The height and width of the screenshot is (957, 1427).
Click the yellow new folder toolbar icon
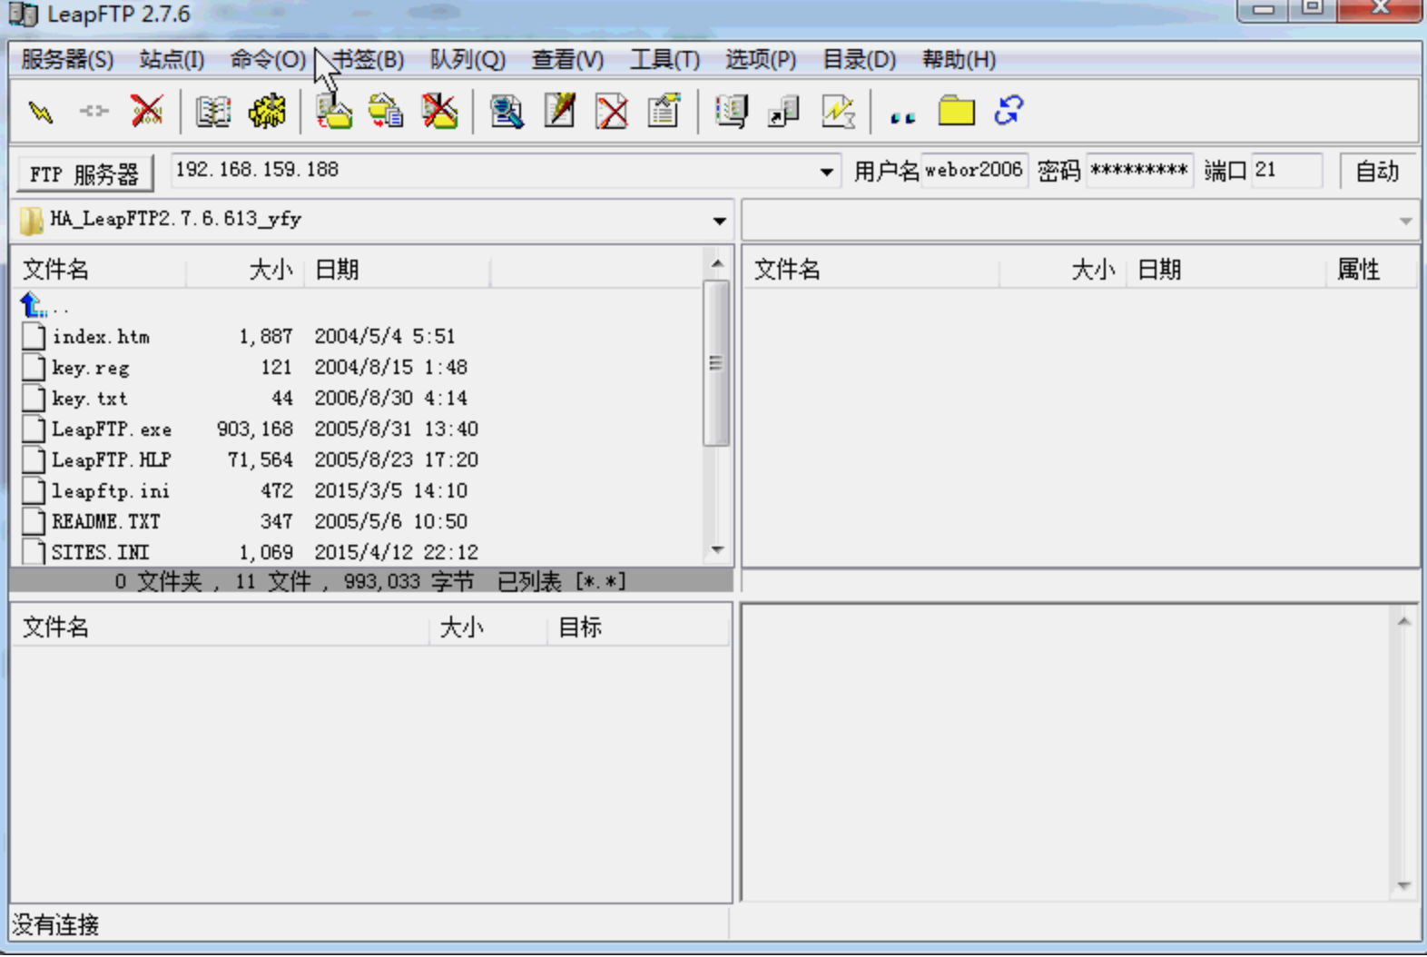[956, 111]
